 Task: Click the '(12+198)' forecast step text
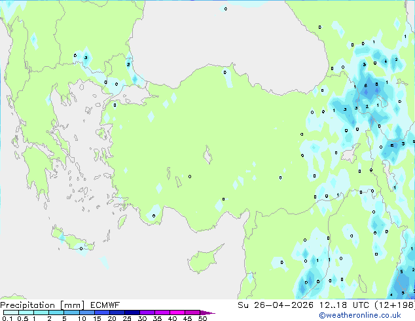(x=395, y=305)
